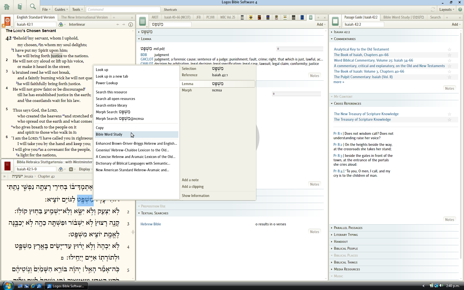Click the more » commentaries link
Viewport: 464px width, 290px height.
[339, 82]
